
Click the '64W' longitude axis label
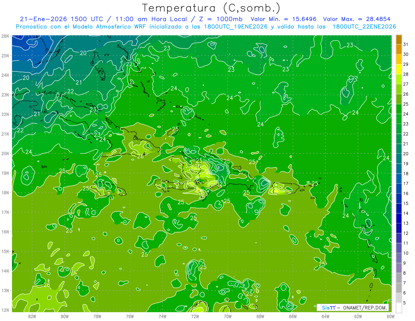click(x=325, y=316)
